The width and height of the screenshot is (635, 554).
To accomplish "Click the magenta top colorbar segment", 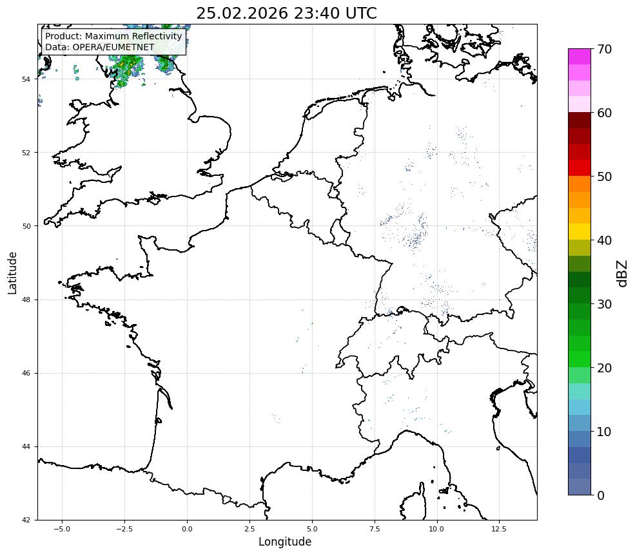I will pos(580,57).
